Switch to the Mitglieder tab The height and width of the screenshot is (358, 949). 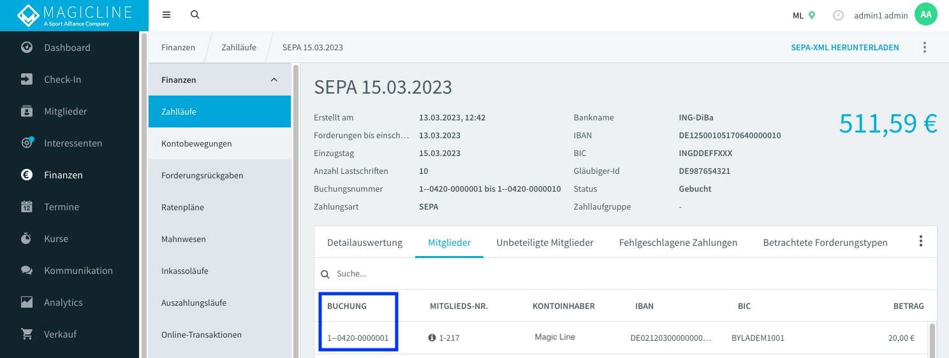[449, 242]
